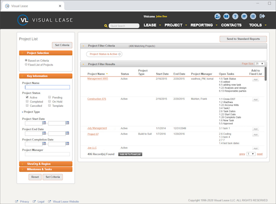This screenshot has width=276, height=204.
Task: Check the Pending project status checkbox
Action: point(50,97)
